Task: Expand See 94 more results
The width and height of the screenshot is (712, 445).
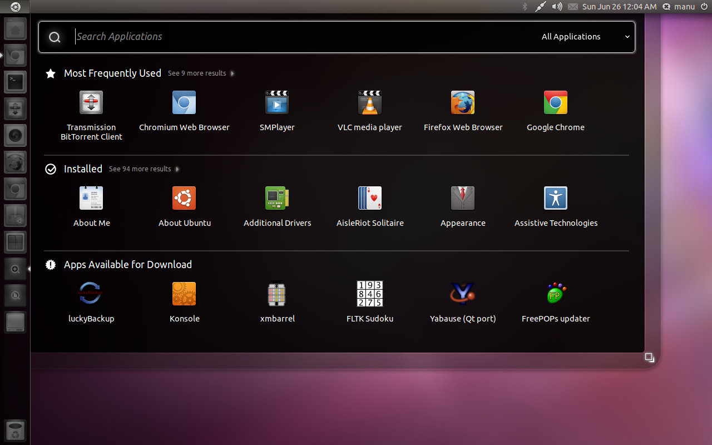Action: pyautogui.click(x=144, y=169)
